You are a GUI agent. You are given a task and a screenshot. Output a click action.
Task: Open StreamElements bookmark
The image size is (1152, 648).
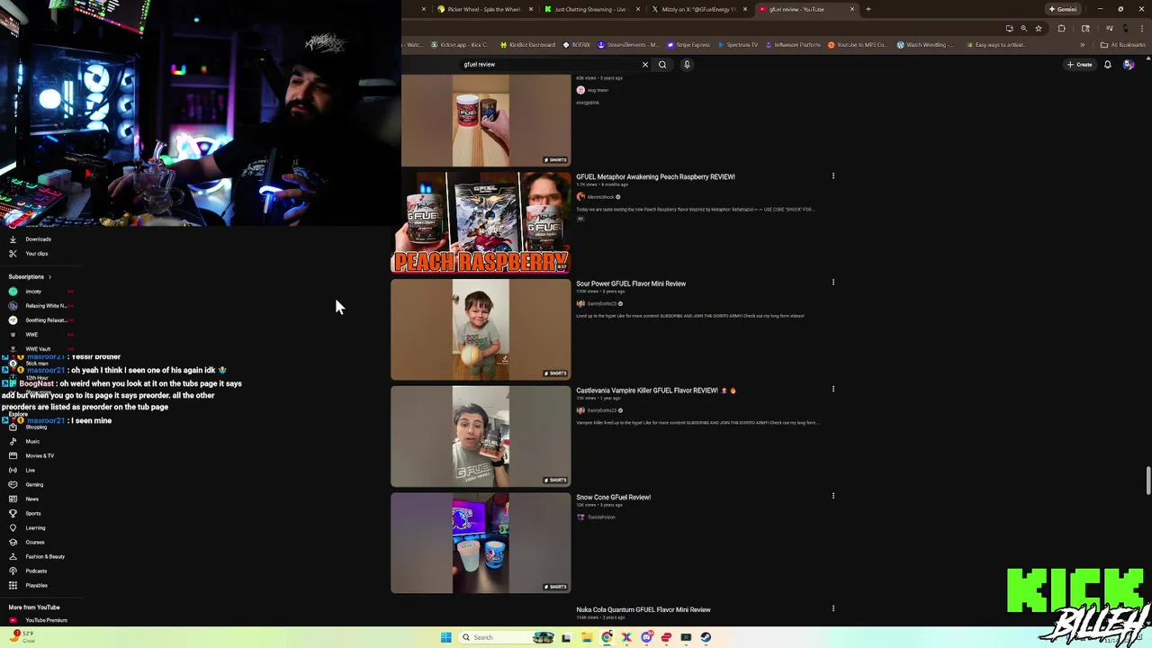(x=628, y=45)
